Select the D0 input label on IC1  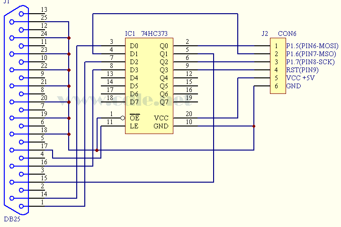point(134,46)
